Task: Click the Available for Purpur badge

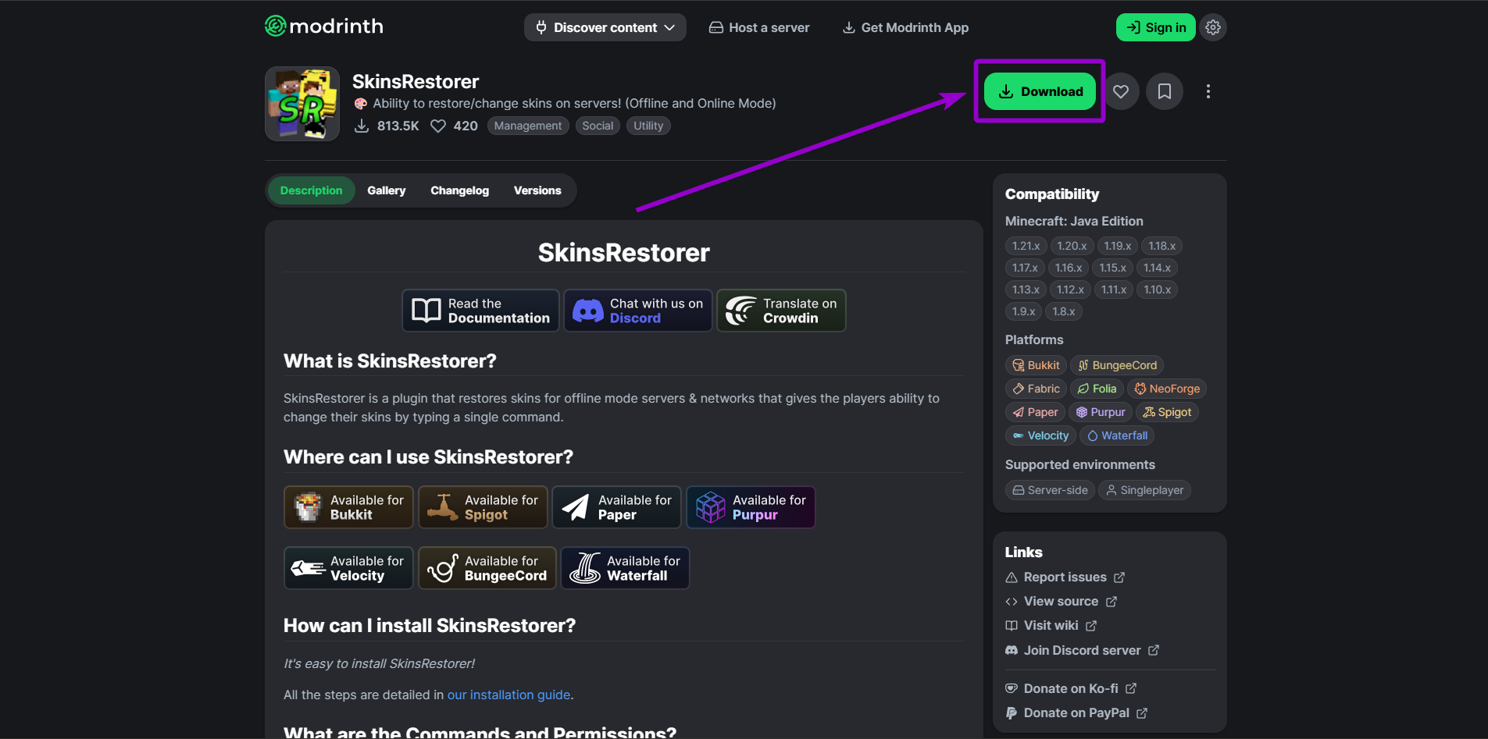Action: point(751,507)
